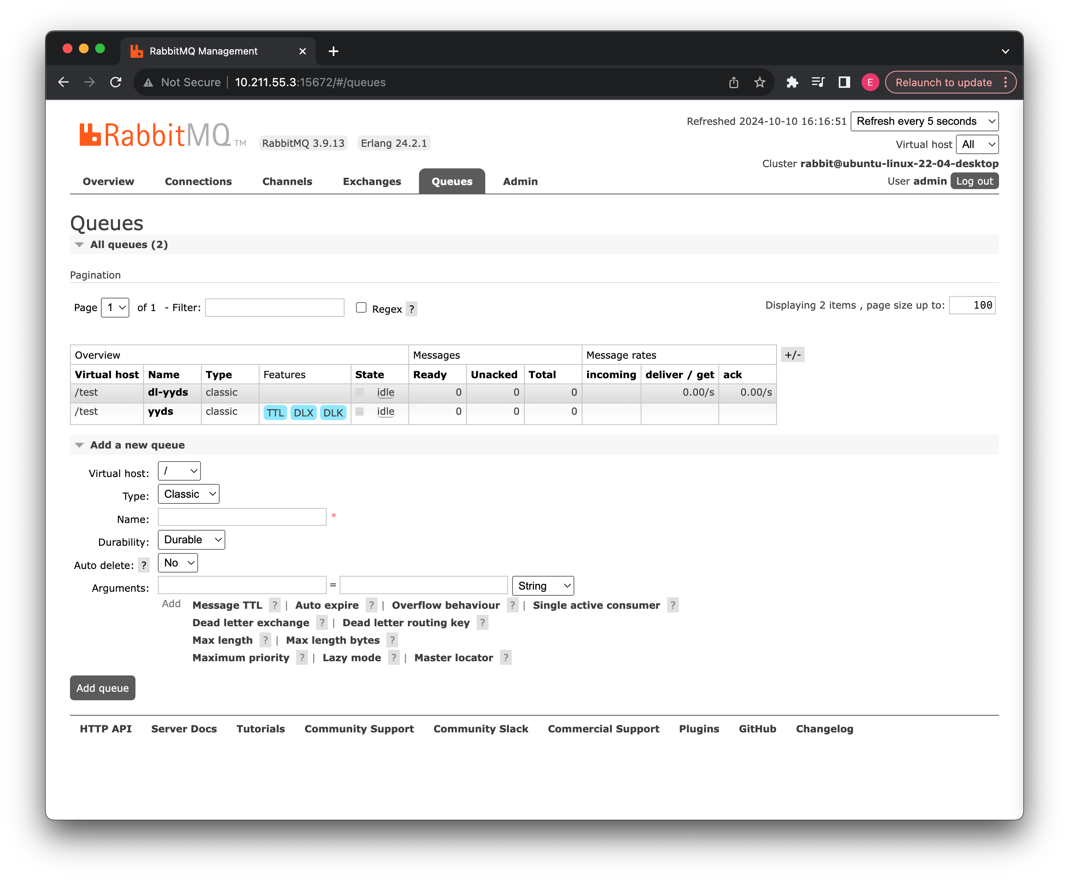Click the bookmark star icon
The width and height of the screenshot is (1069, 880).
click(759, 82)
